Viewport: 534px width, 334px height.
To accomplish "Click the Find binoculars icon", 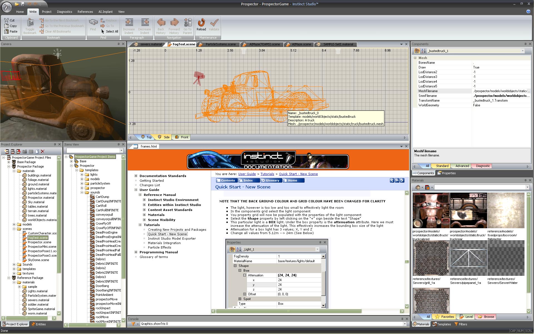I will [93, 22].
